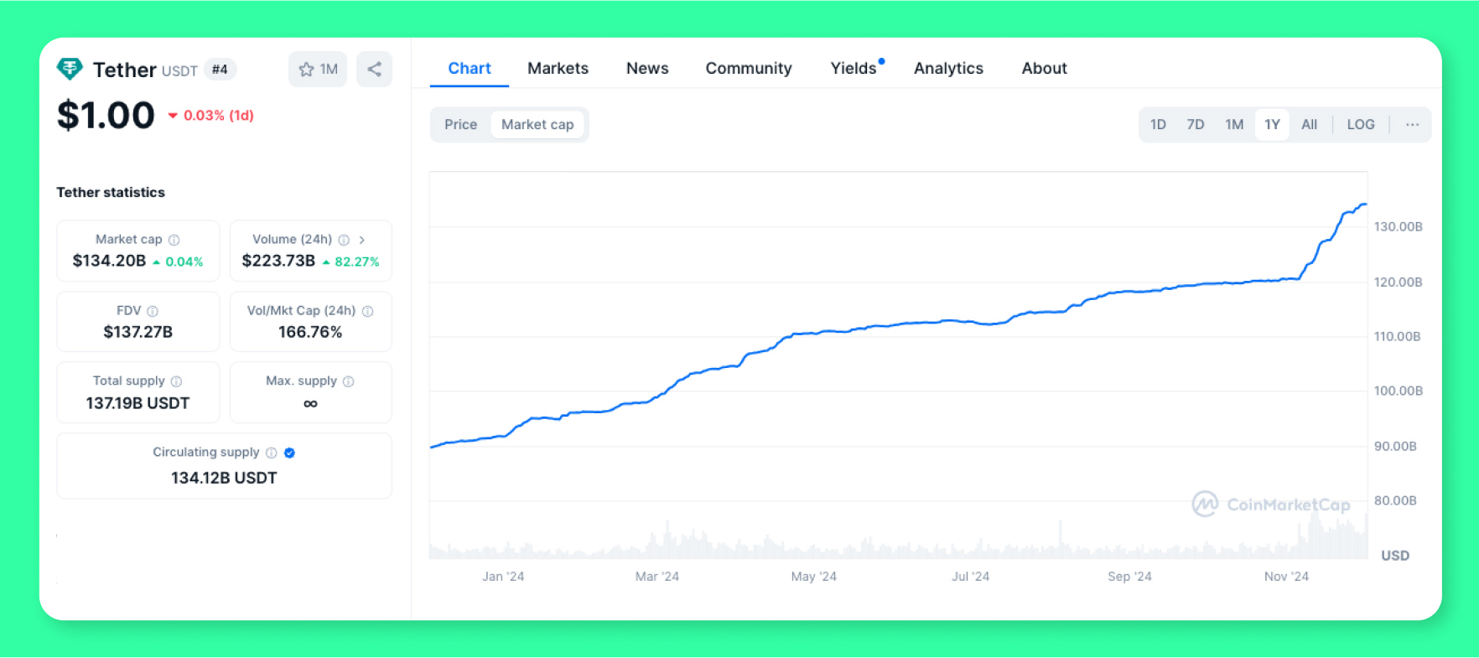Open the News tab
Screen dimensions: 1479x658
pyautogui.click(x=647, y=69)
